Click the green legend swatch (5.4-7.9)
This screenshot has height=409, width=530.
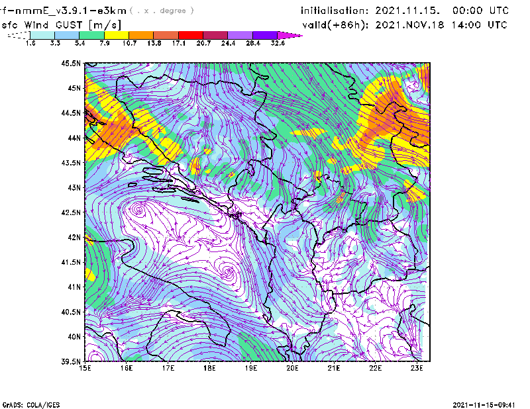(x=91, y=35)
